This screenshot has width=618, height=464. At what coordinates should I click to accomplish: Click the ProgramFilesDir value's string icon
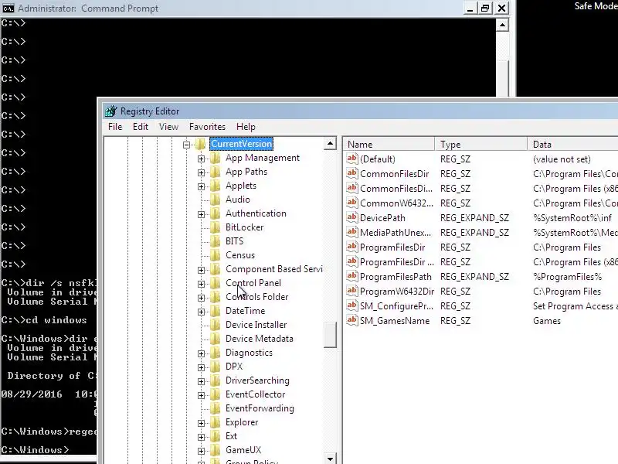[352, 247]
